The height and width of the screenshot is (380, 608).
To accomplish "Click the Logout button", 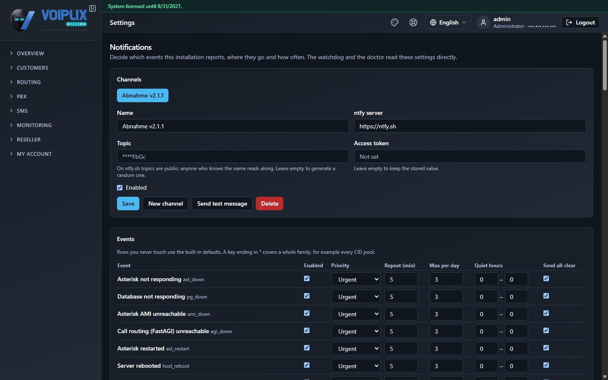I will (580, 22).
